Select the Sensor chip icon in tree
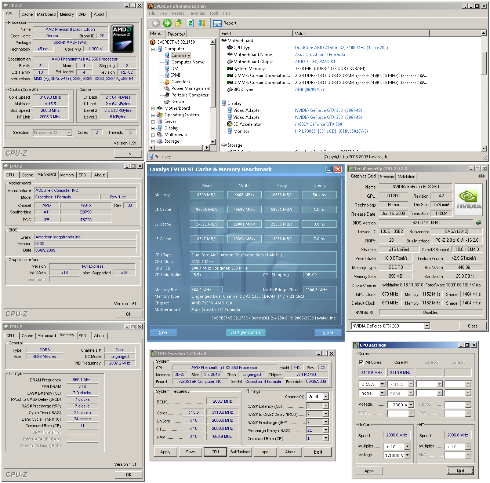 coord(167,102)
